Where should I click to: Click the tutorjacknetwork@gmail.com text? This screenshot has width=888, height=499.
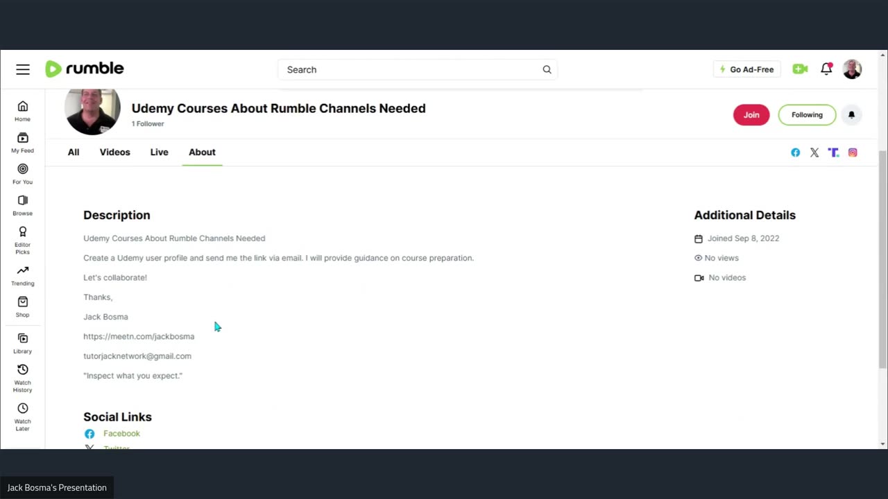coord(137,356)
